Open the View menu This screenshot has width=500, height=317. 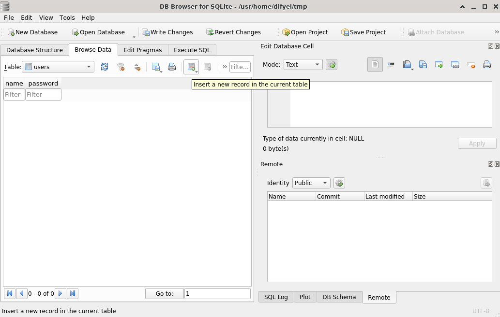46,18
